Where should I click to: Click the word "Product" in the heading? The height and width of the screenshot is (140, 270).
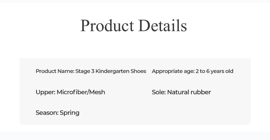point(107,26)
